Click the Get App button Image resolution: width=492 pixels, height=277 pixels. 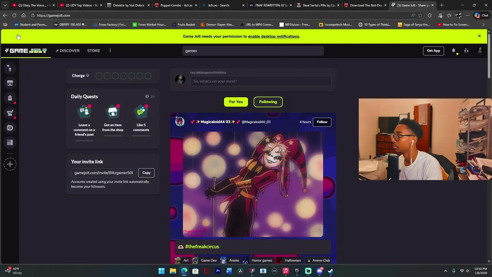[433, 51]
